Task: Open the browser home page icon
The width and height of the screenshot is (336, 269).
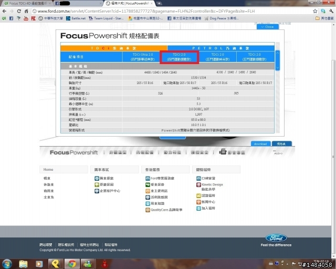Action: click(26, 11)
